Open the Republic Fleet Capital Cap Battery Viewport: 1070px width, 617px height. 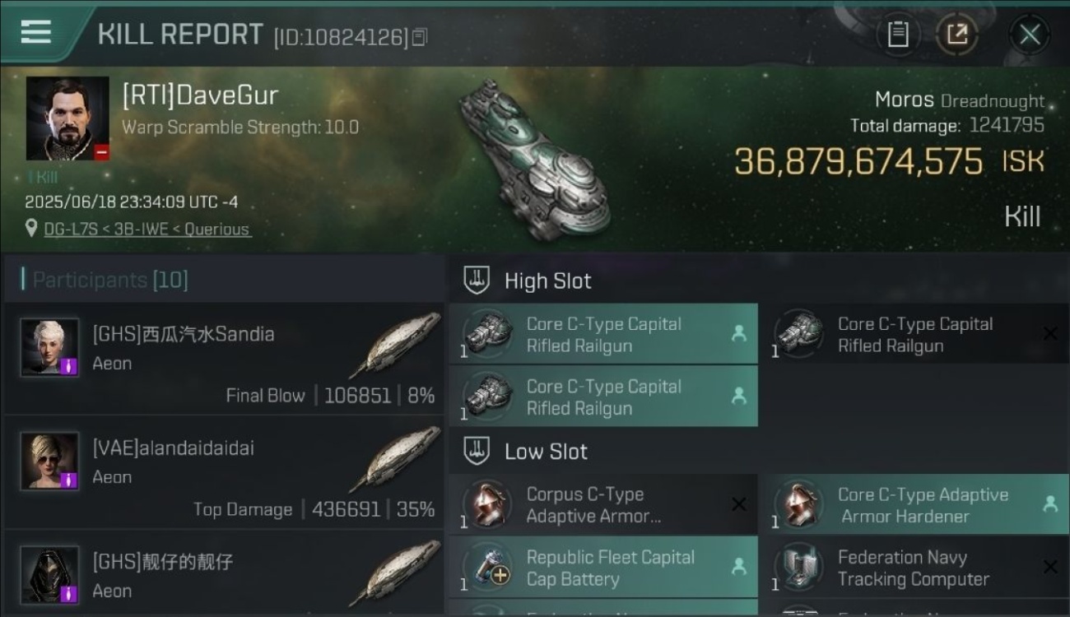coord(603,567)
